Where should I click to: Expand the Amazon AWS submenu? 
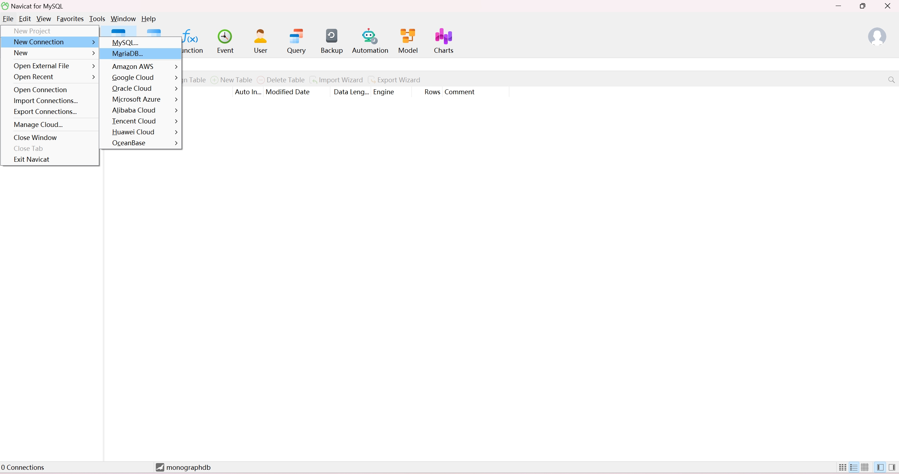pos(140,66)
